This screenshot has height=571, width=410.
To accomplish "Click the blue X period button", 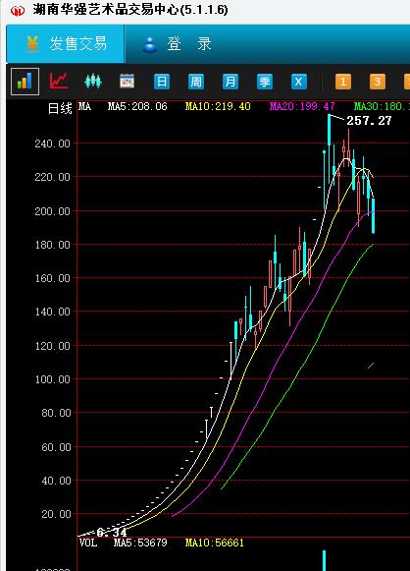I will click(299, 82).
